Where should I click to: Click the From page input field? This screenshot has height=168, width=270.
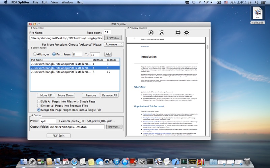click(77, 54)
